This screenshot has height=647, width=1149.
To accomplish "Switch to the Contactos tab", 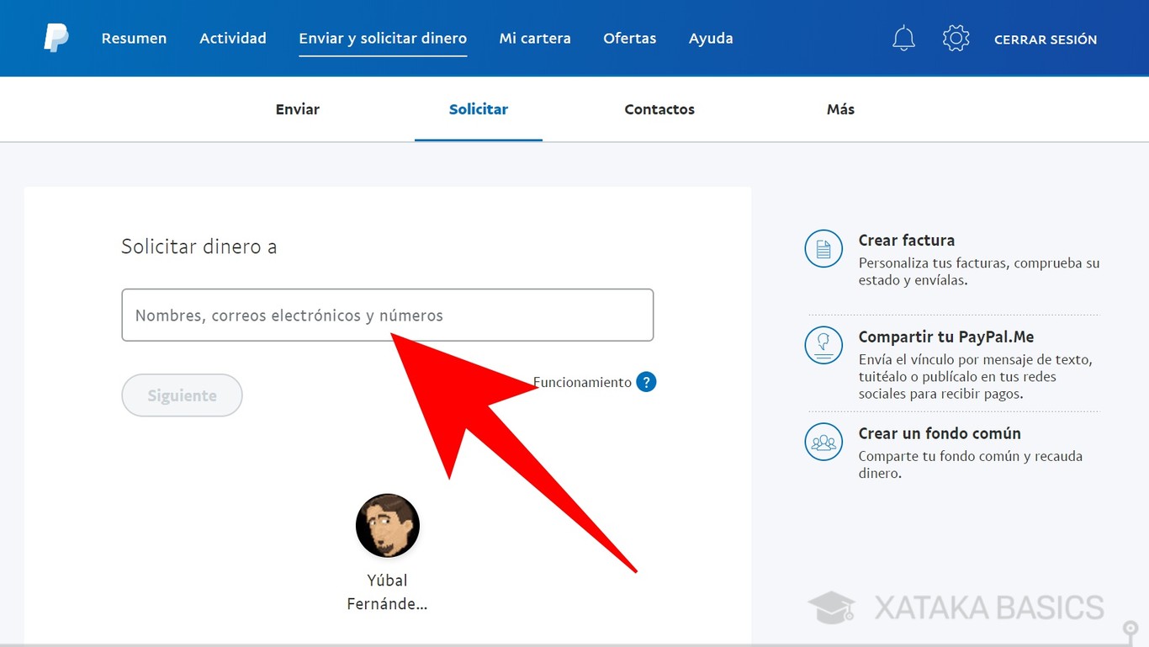I will click(659, 109).
